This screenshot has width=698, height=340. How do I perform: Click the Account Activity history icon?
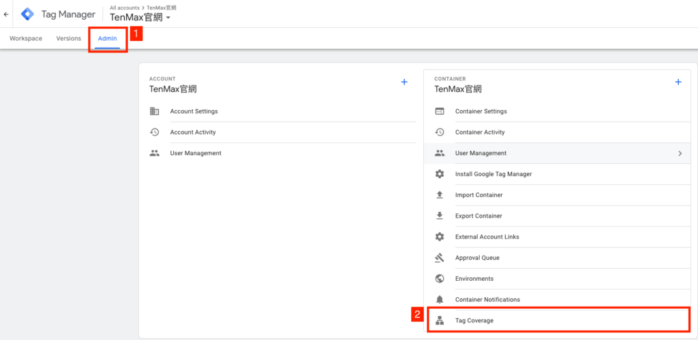click(155, 133)
